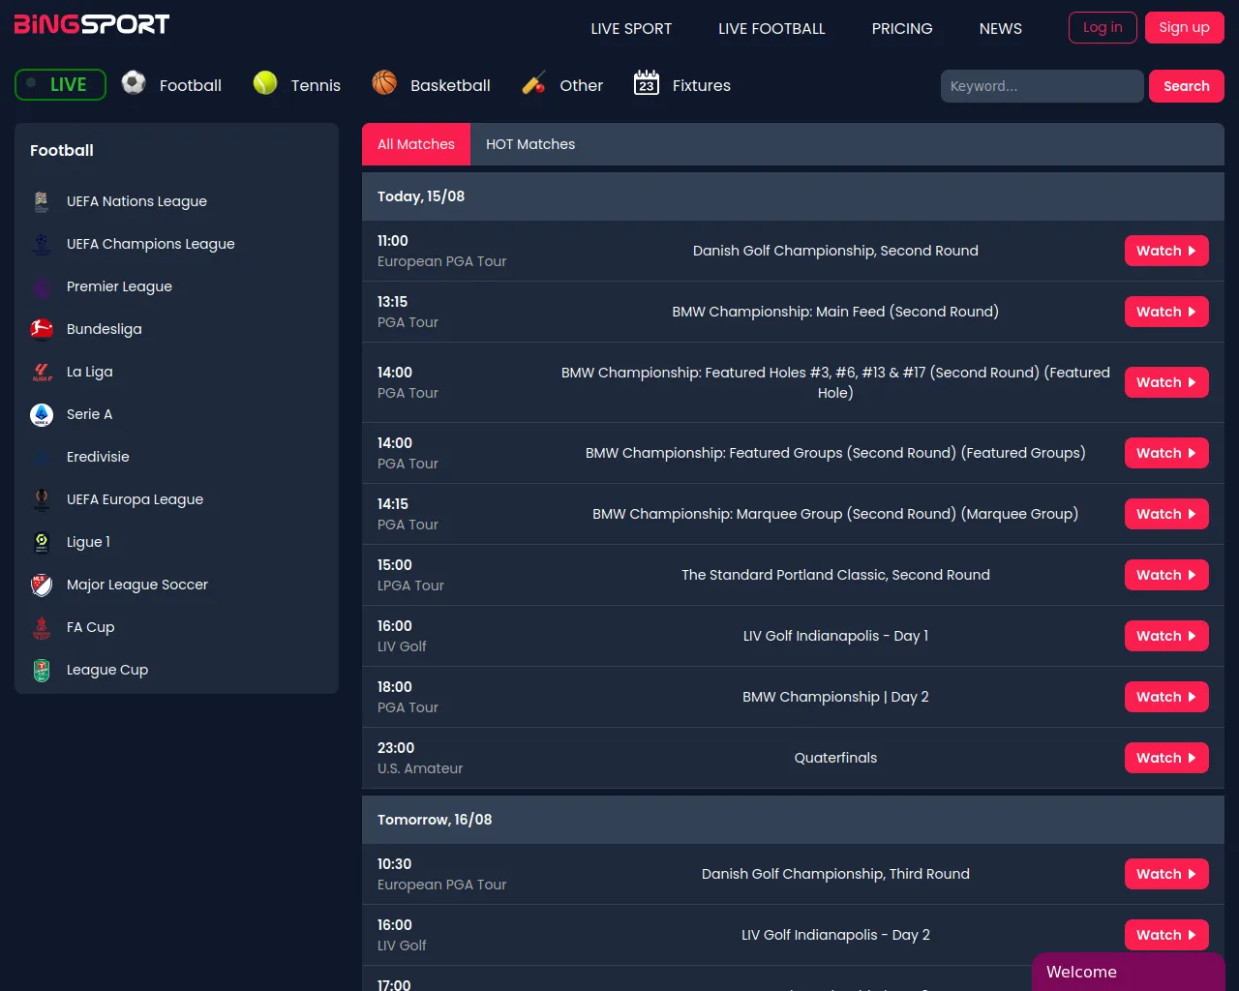
Task: Watch LIV Golf Indianapolis Day 1
Action: pos(1166,636)
